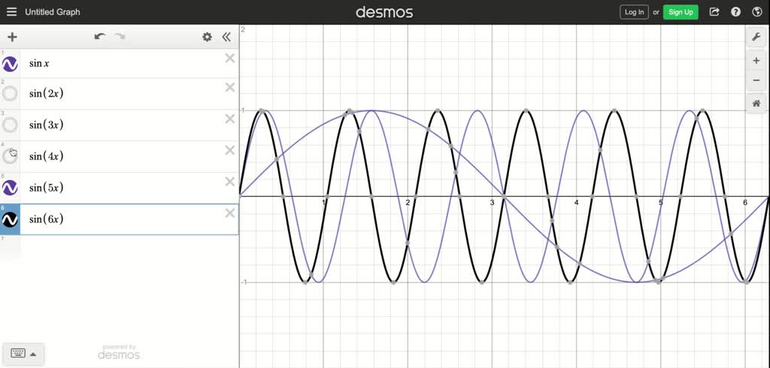
Task: Delete the sin x expression
Action: click(x=230, y=59)
